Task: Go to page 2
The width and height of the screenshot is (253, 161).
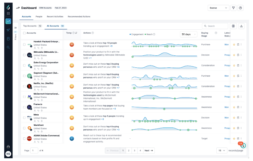Action: [129, 151]
